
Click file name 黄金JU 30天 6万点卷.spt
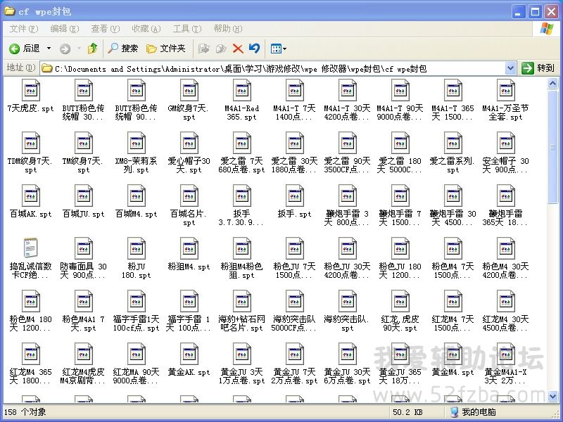tap(347, 376)
